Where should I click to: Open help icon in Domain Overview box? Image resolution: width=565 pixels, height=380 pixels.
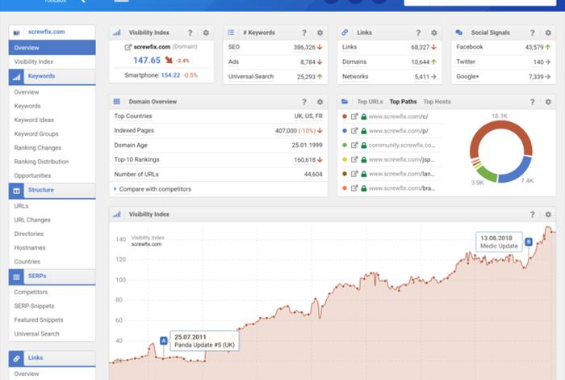pos(304,102)
